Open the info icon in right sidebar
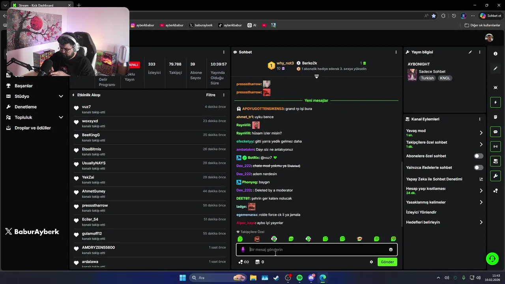The image size is (505, 284). (x=496, y=53)
